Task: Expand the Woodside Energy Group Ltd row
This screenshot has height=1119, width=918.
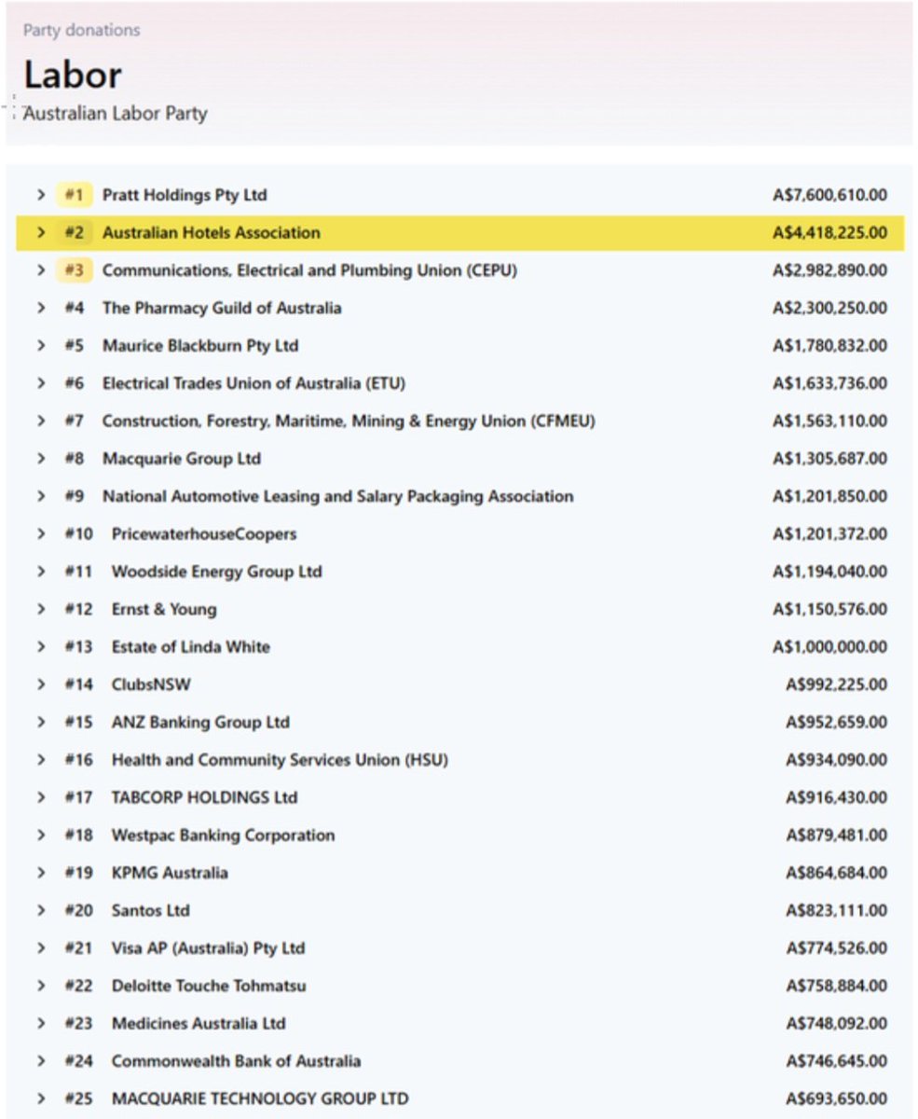Action: coord(41,572)
